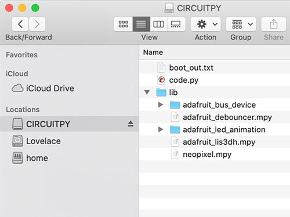The height and width of the screenshot is (217, 290).
Task: Click the adafruit_debouncer.mpy file icon
Action: [x=175, y=117]
